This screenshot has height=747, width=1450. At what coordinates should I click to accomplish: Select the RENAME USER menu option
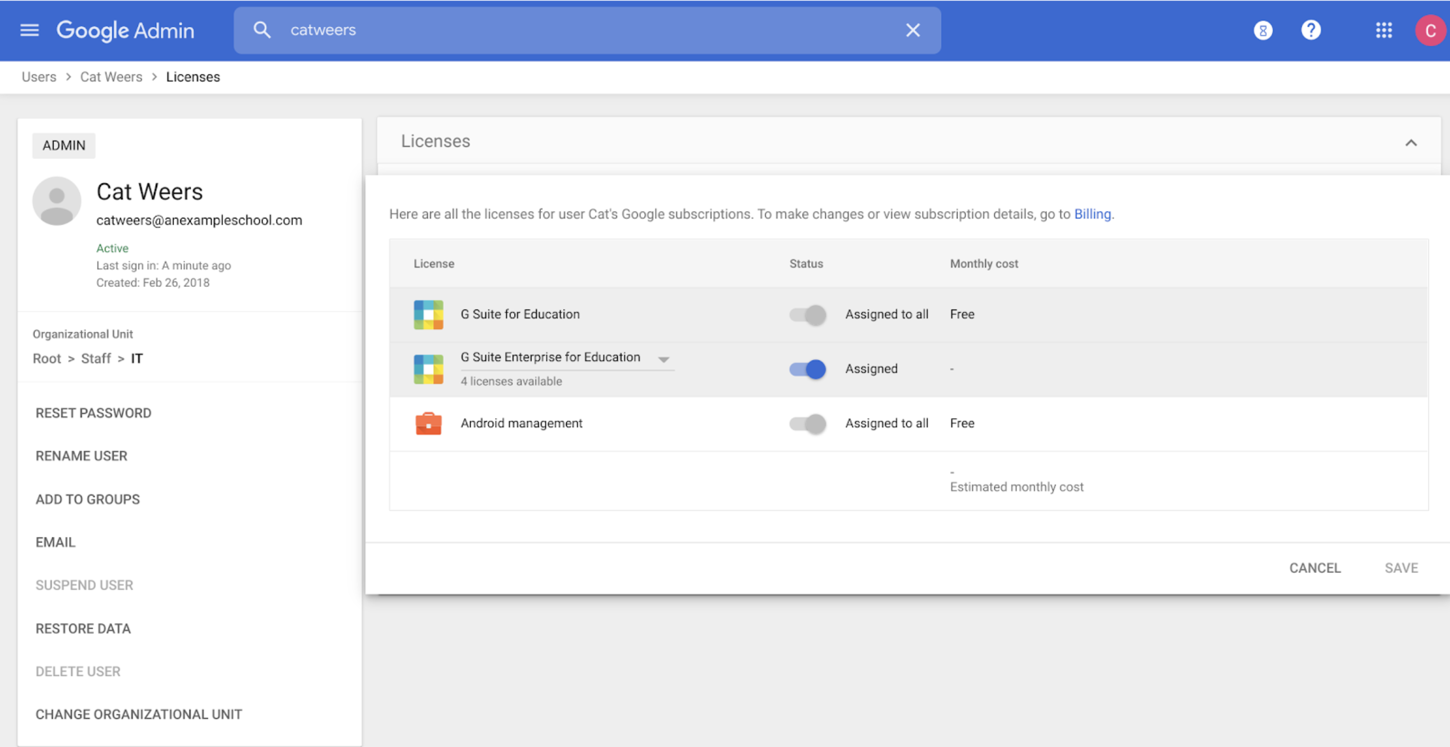click(81, 454)
